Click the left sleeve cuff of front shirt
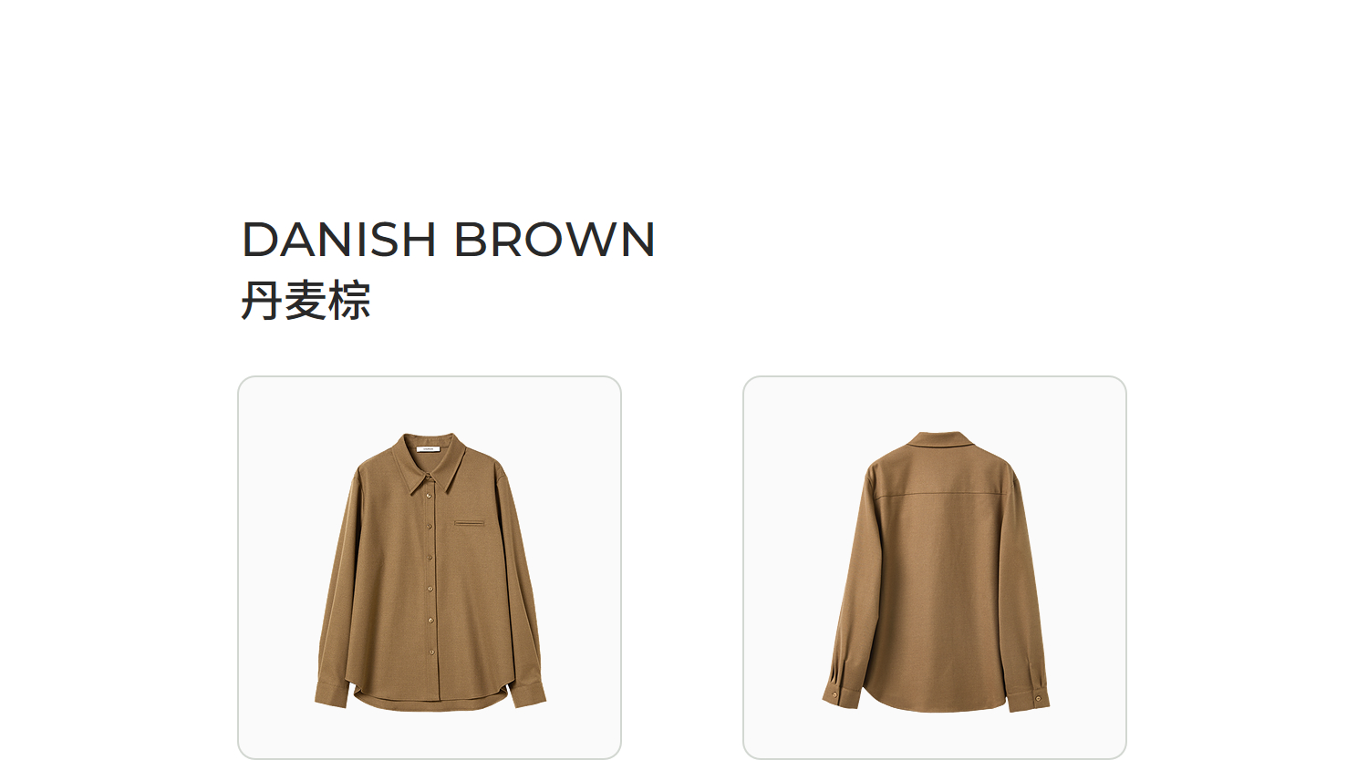Viewport: 1368px width, 760px height. point(332,693)
